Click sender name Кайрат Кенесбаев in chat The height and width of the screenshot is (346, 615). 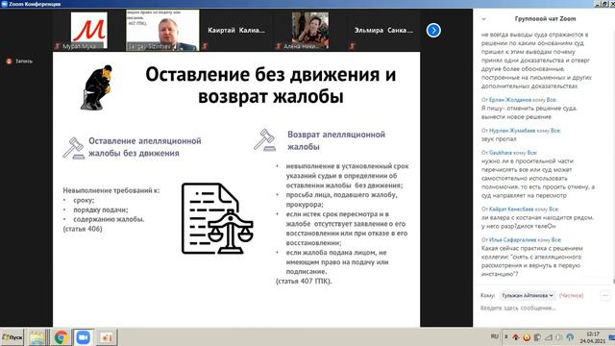511,210
